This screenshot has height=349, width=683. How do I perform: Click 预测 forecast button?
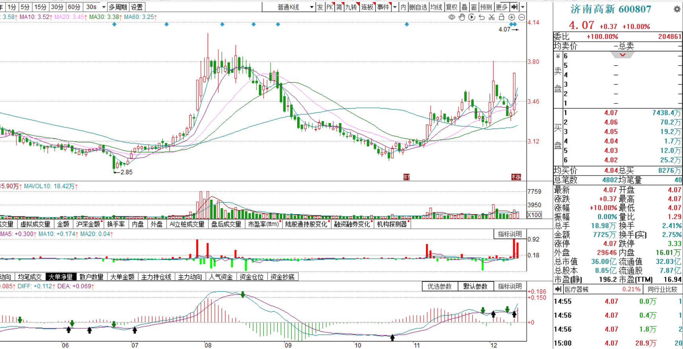click(x=486, y=7)
